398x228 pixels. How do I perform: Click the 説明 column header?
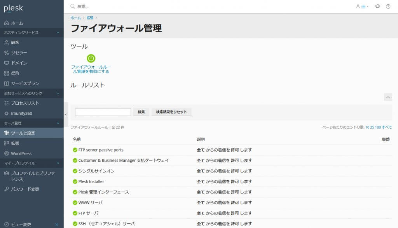201,139
